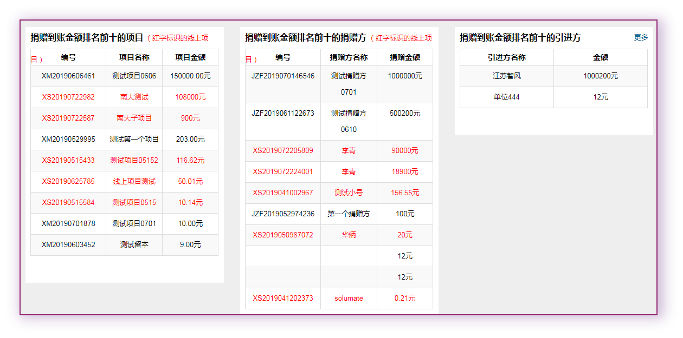
Task: Select the 单位444 引进方 name
Action: [506, 97]
